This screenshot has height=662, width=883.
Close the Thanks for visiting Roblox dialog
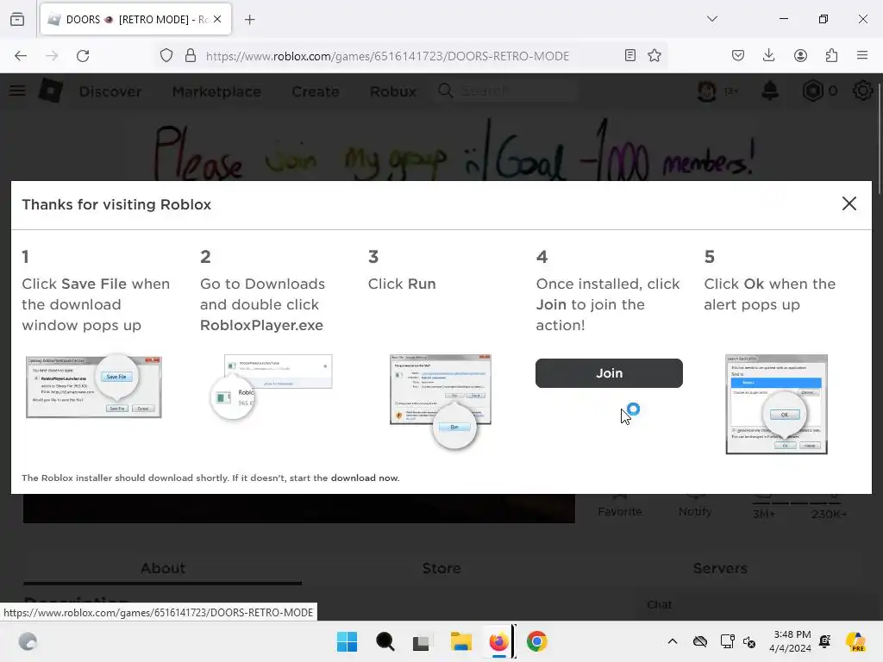pyautogui.click(x=849, y=203)
